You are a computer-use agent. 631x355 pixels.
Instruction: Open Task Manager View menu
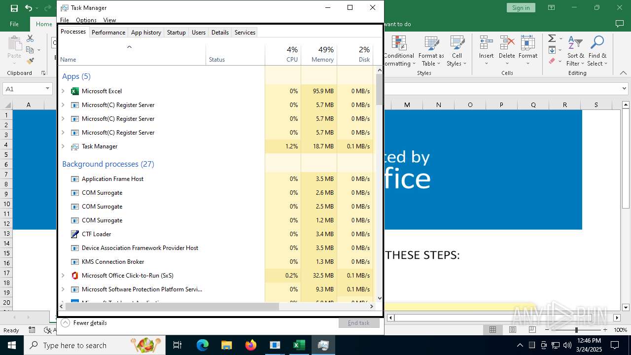pos(109,20)
